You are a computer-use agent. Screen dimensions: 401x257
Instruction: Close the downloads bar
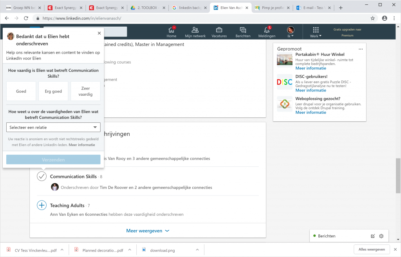pyautogui.click(x=395, y=249)
